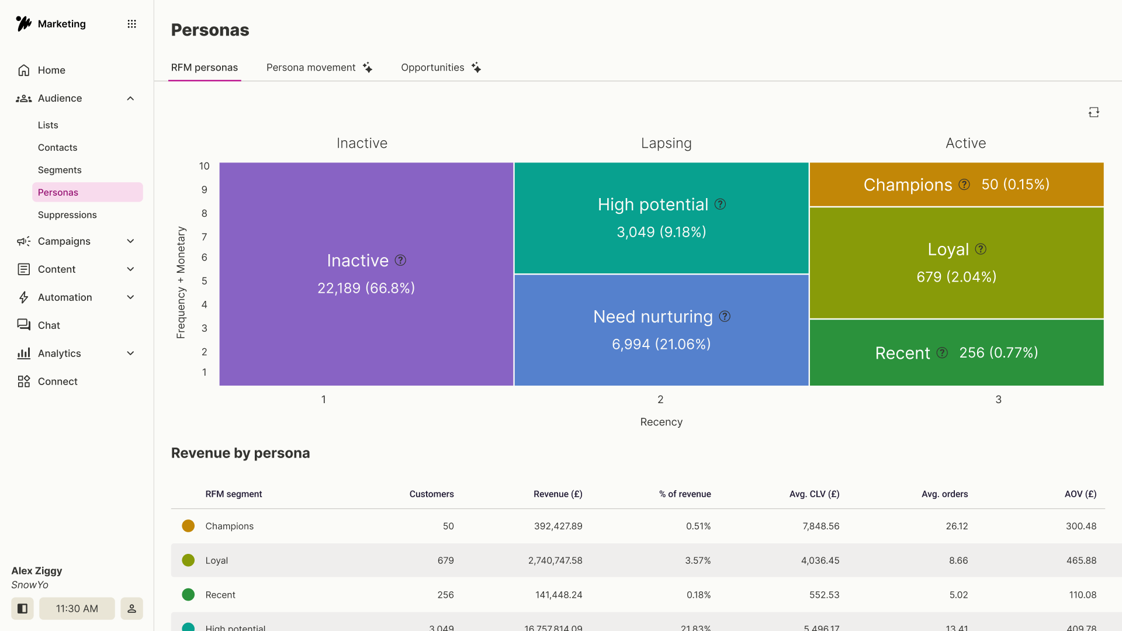
Task: Toggle the sidebar collapse panel icon
Action: (22, 609)
